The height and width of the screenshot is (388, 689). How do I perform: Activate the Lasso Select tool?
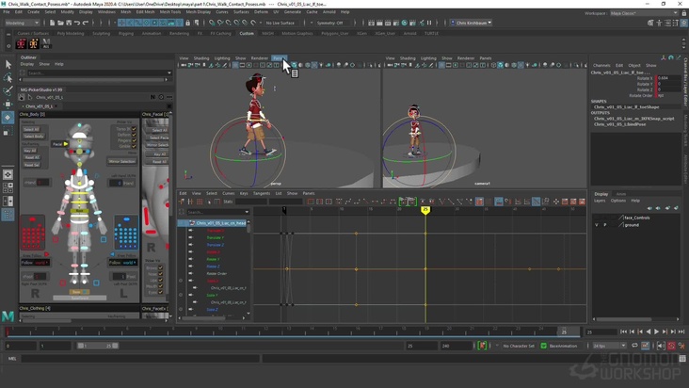click(x=8, y=78)
